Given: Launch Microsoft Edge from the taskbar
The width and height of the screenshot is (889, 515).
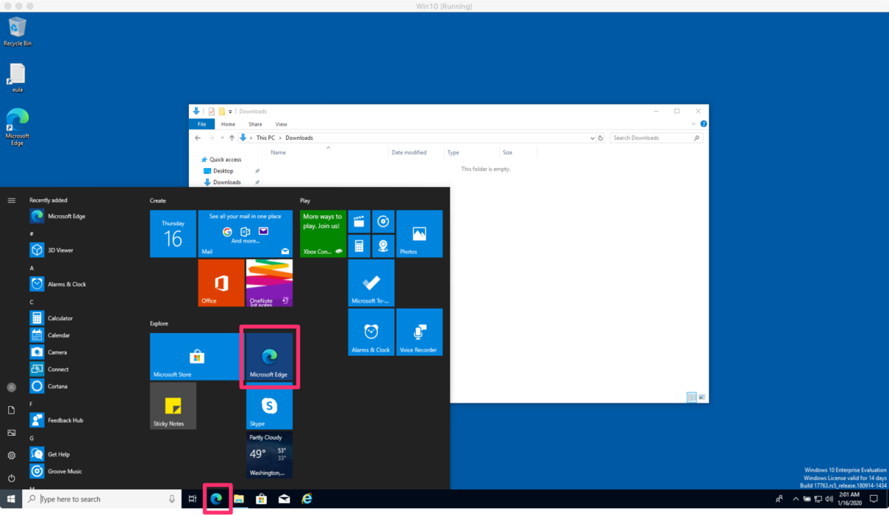Looking at the screenshot, I should 217,499.
